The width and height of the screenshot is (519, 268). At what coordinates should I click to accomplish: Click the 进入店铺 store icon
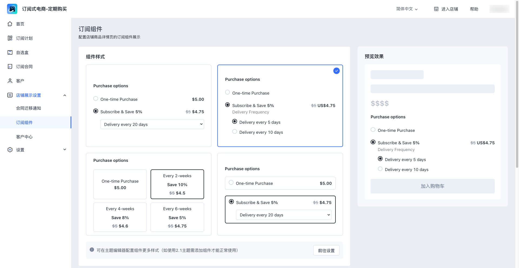coord(436,9)
